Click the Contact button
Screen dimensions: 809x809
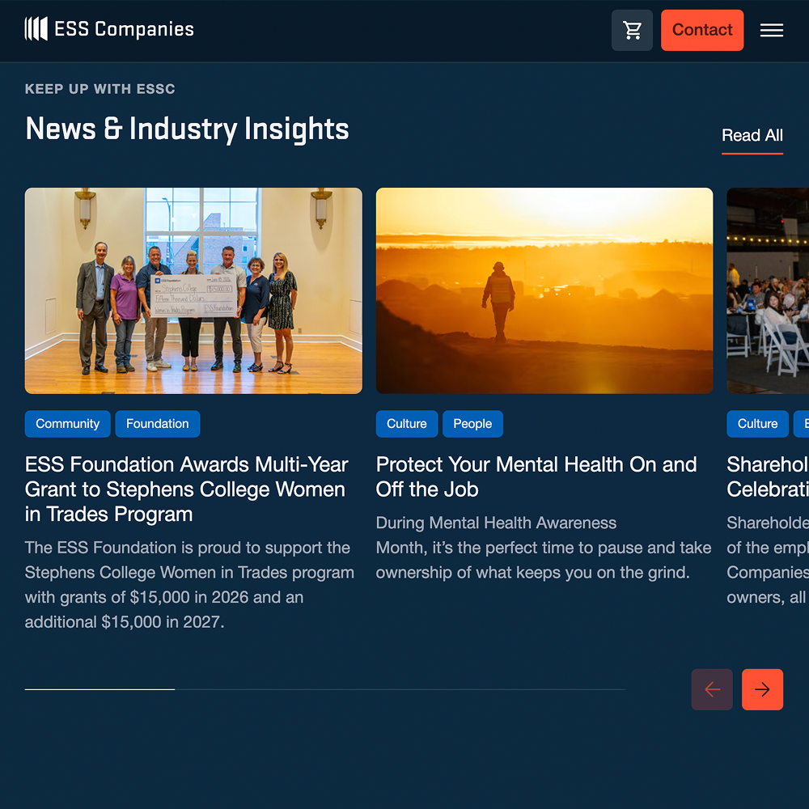click(701, 30)
